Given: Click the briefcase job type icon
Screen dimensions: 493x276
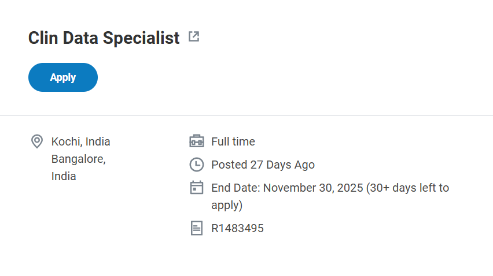Looking at the screenshot, I should click(197, 141).
